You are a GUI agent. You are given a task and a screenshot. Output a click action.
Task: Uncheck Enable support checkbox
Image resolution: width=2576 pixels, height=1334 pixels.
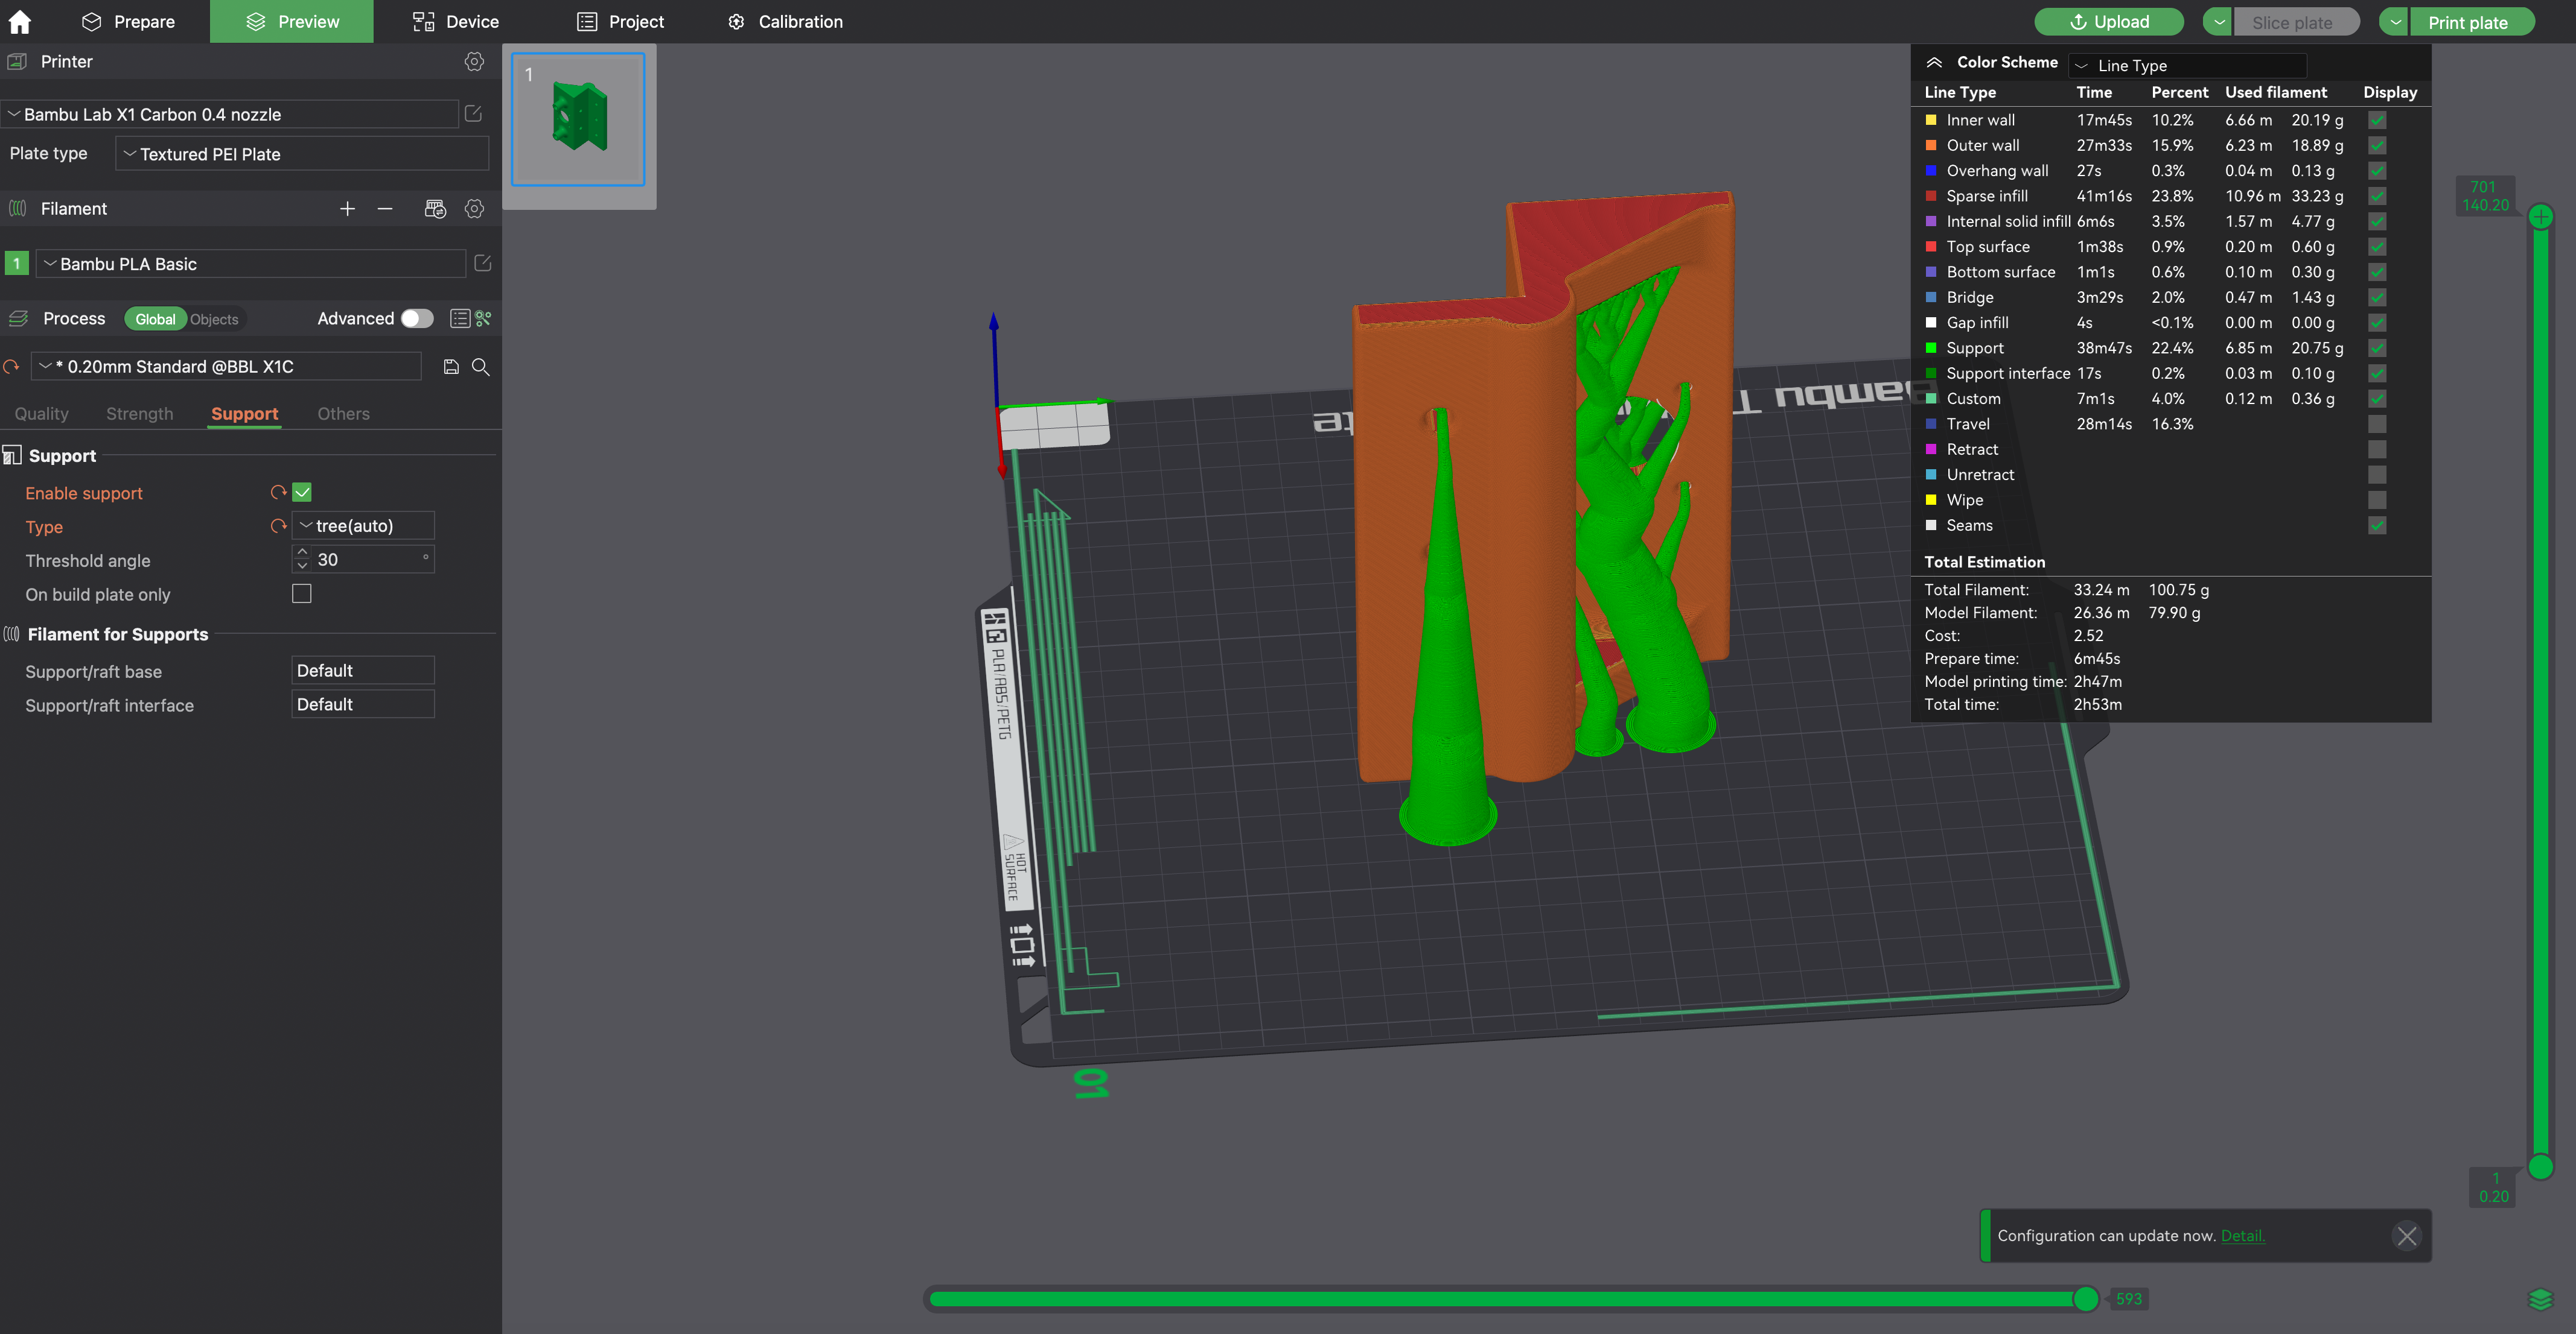[x=302, y=493]
